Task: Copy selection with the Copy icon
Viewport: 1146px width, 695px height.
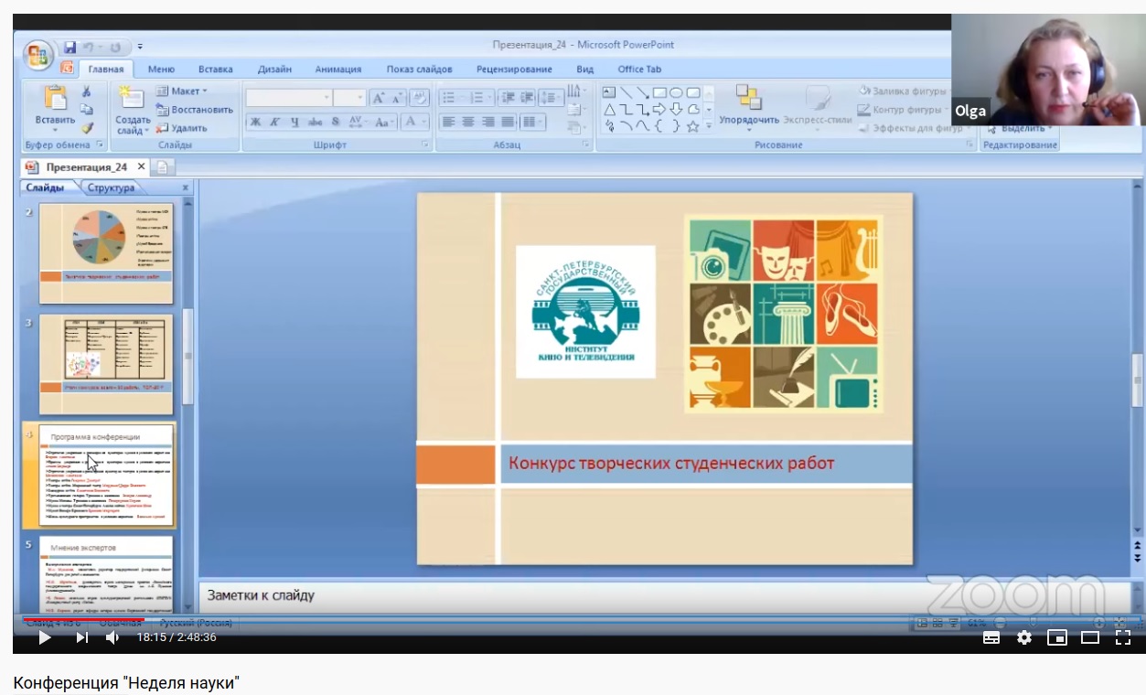Action: click(x=87, y=110)
